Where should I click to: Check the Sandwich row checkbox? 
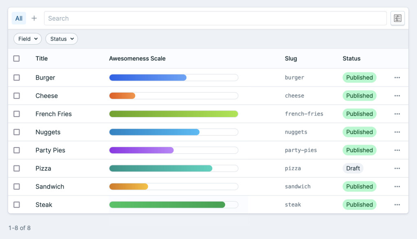click(x=17, y=187)
